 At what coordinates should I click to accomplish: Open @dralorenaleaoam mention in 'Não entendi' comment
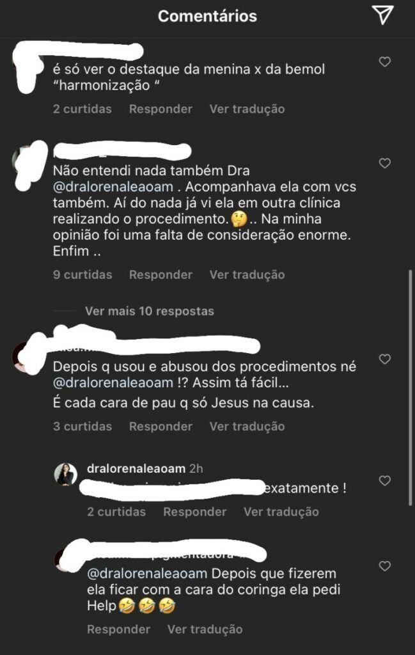coord(113,187)
